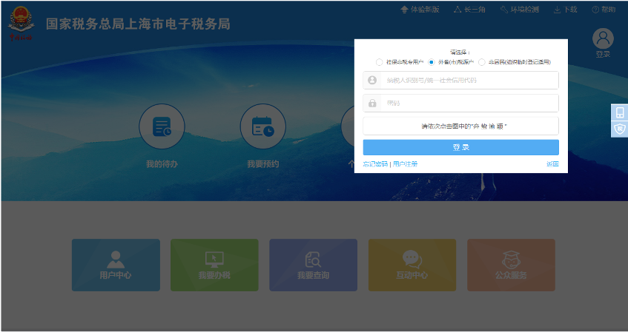This screenshot has height=332, width=628.
Task: Open the 用户注册 link
Action: [406, 164]
